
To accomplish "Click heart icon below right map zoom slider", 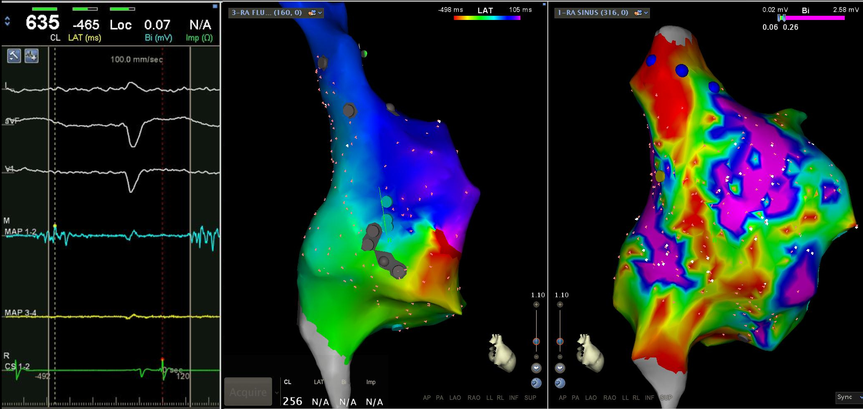I will [x=560, y=368].
